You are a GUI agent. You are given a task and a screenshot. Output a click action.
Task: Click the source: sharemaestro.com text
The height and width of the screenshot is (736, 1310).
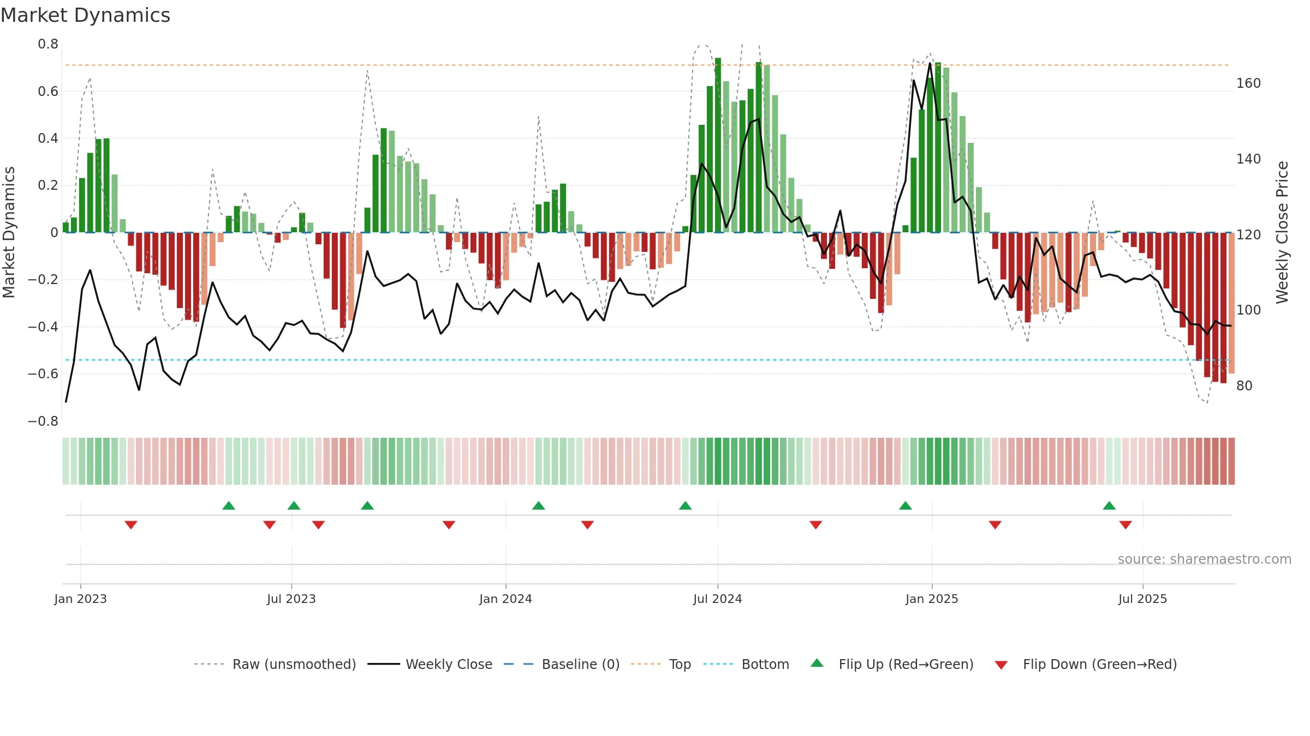(x=1205, y=559)
